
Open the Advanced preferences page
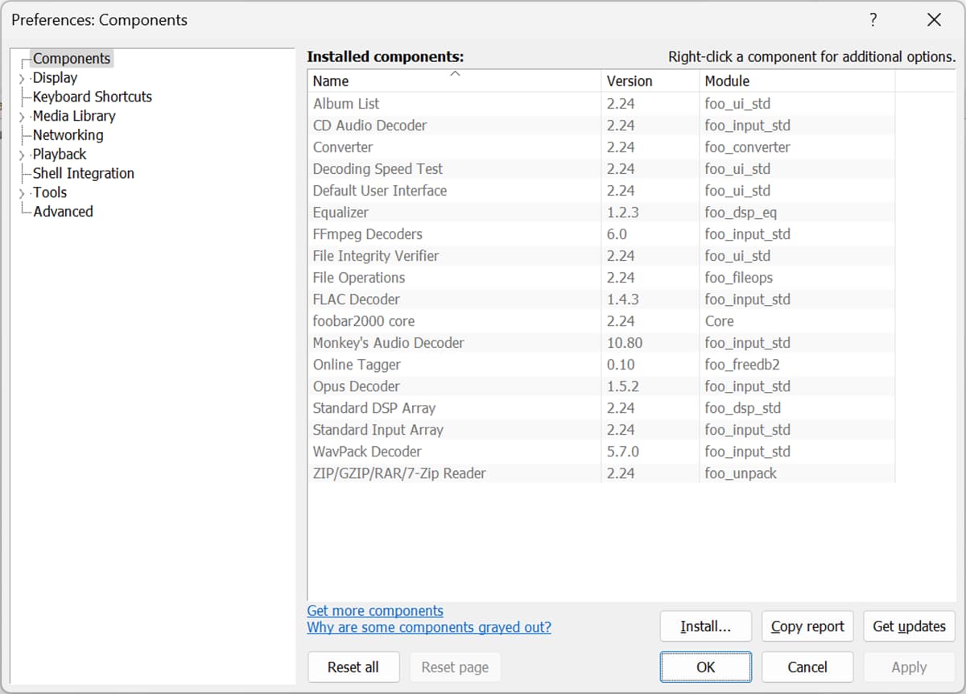point(63,211)
